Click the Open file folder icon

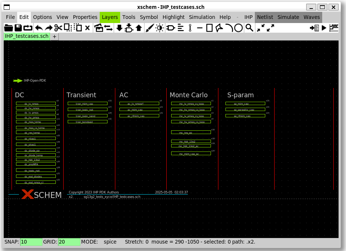(8, 28)
